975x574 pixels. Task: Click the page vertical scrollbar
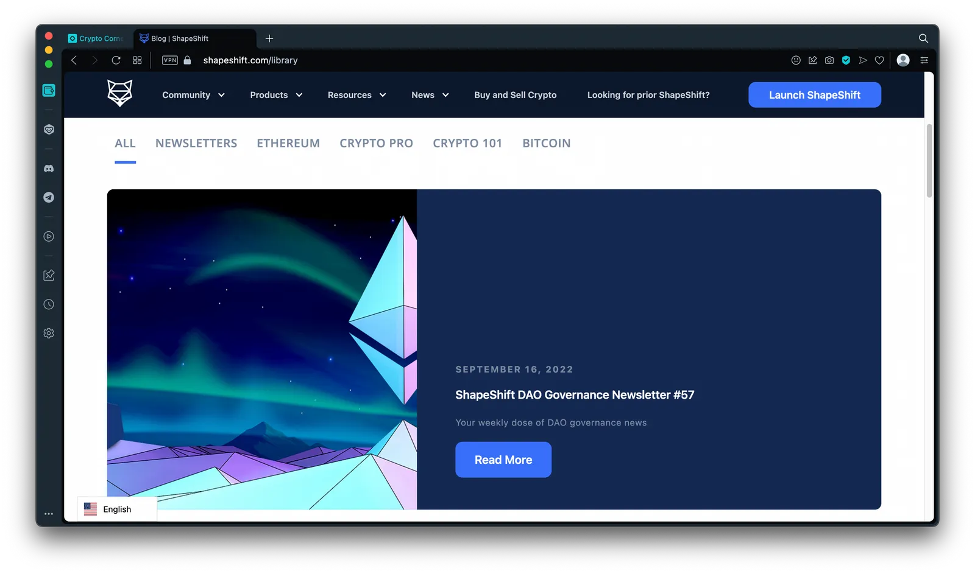(929, 161)
